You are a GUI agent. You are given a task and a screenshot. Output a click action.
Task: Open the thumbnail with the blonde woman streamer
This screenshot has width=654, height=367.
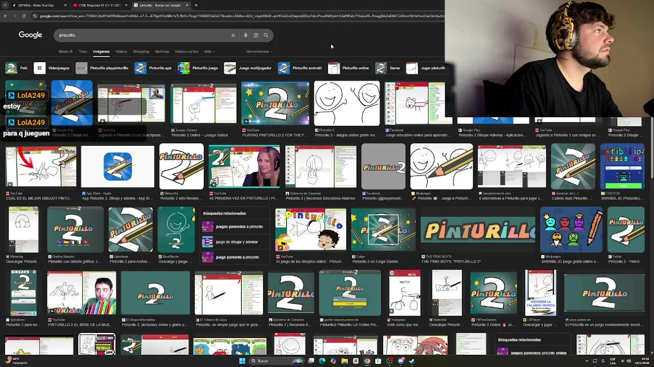coord(244,167)
